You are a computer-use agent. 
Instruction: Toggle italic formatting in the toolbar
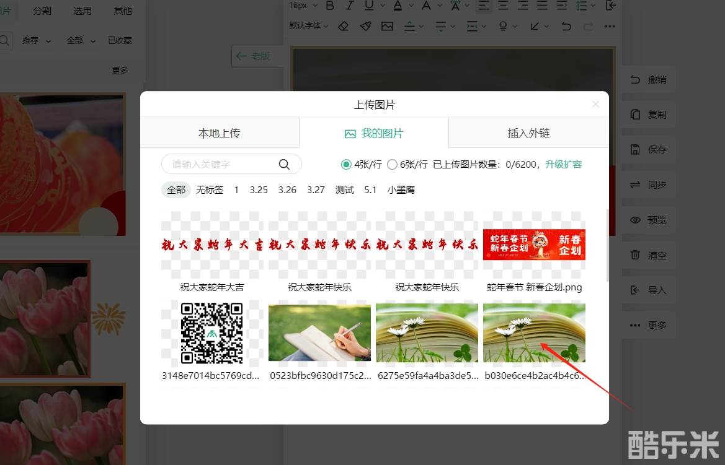point(350,6)
